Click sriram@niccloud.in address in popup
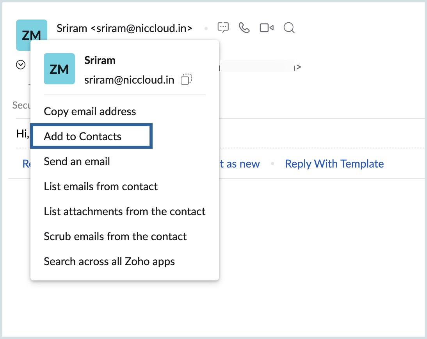The image size is (427, 339). [x=129, y=80]
